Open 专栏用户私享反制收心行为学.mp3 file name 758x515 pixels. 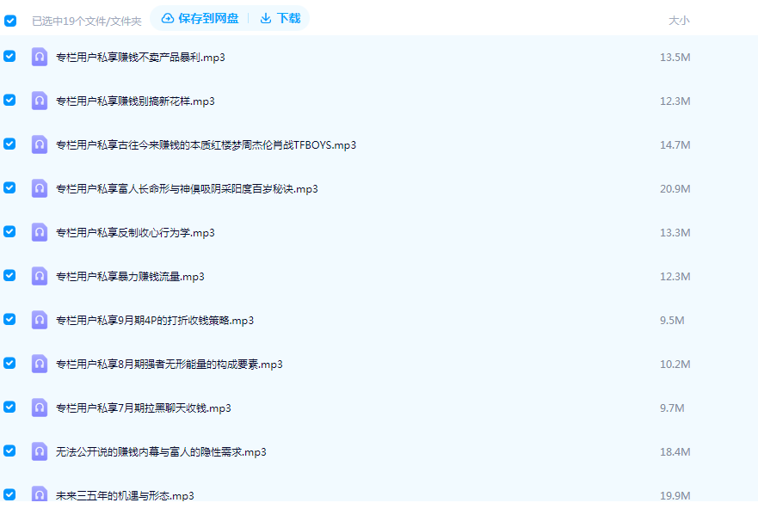coord(135,233)
